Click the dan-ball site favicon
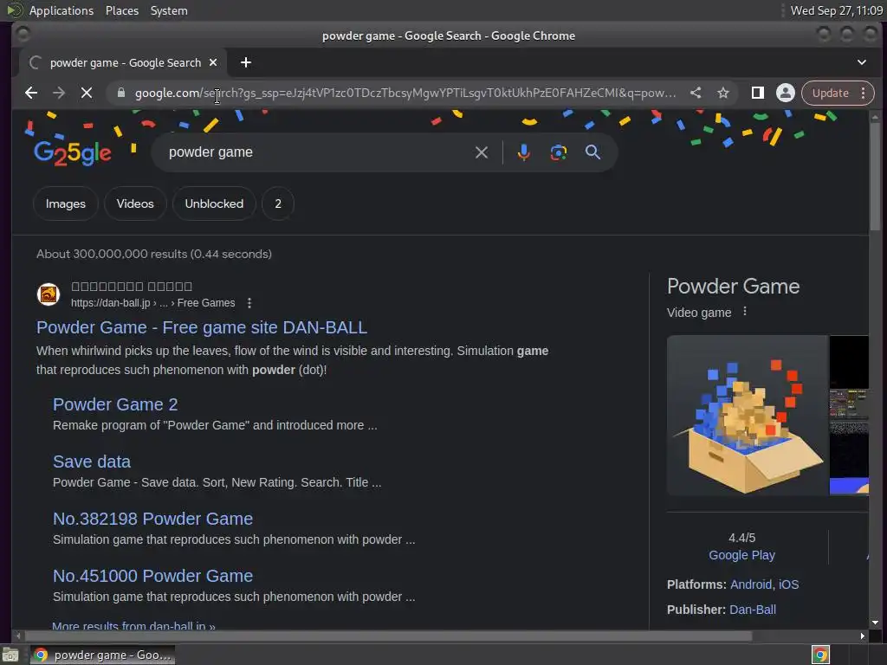Image resolution: width=887 pixels, height=665 pixels. point(49,294)
